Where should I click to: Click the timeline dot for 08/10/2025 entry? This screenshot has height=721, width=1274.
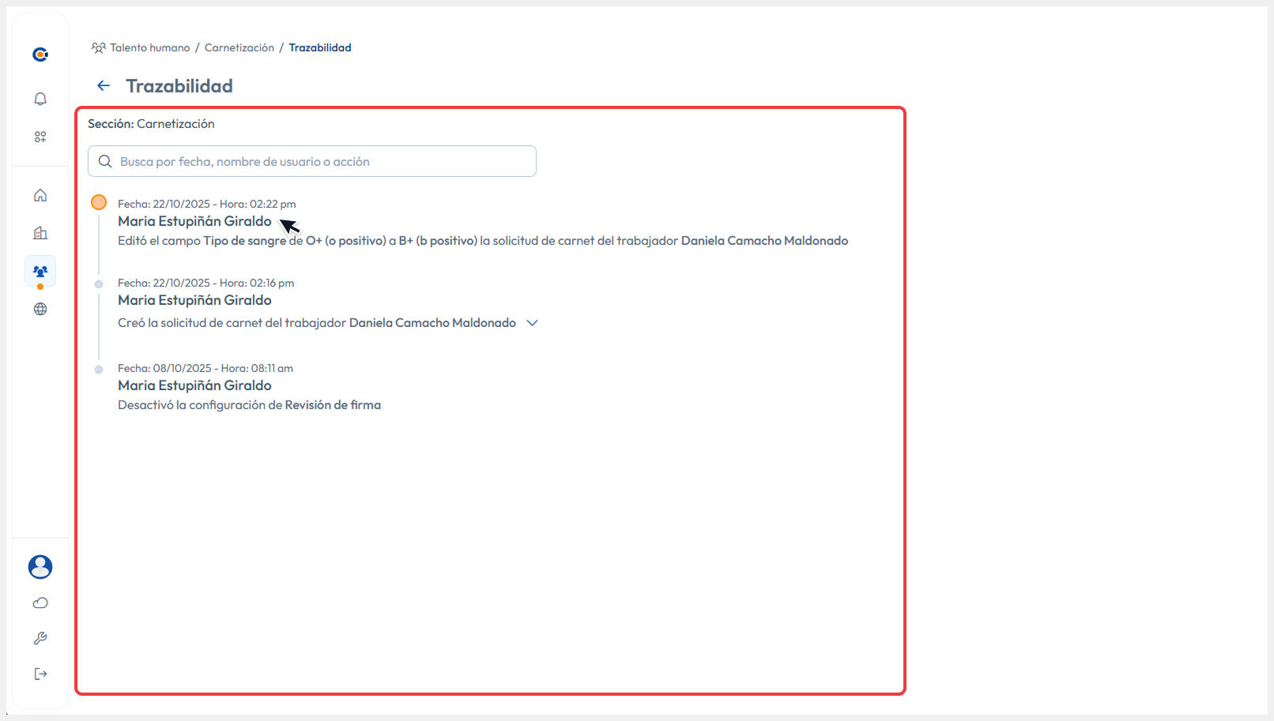(99, 370)
